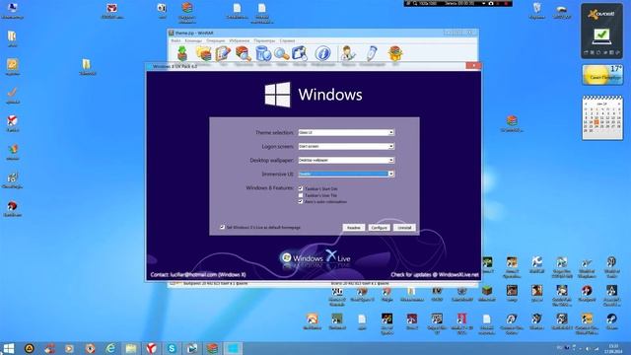Click the Uninstall button
This screenshot has width=631, height=355.
(x=404, y=228)
